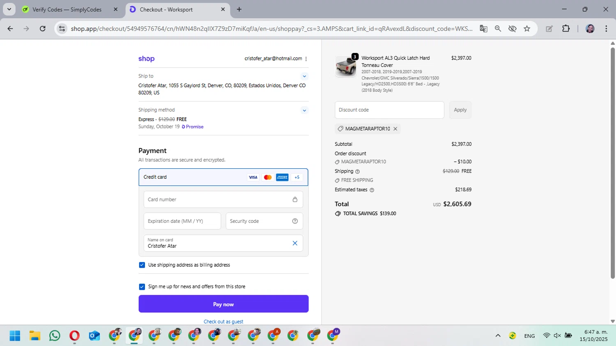
Task: Translate this page icon
Action: (483, 29)
